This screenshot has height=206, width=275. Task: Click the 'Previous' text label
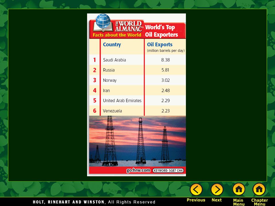[196, 200]
